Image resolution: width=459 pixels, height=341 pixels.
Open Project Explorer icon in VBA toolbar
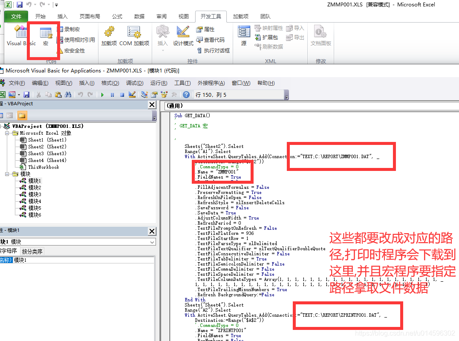click(144, 95)
